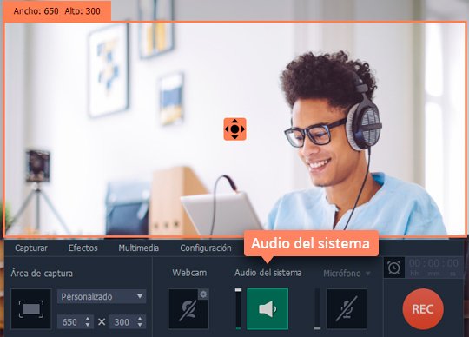This screenshot has width=469, height=337.
Task: Select the capture area frame icon
Action: pos(31,309)
